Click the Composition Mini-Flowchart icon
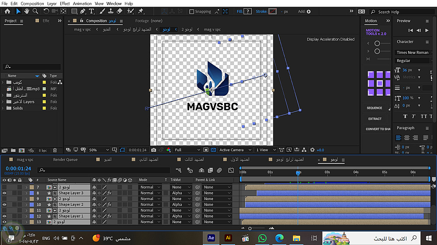Viewport: 437px width, 245px height. [x=178, y=170]
